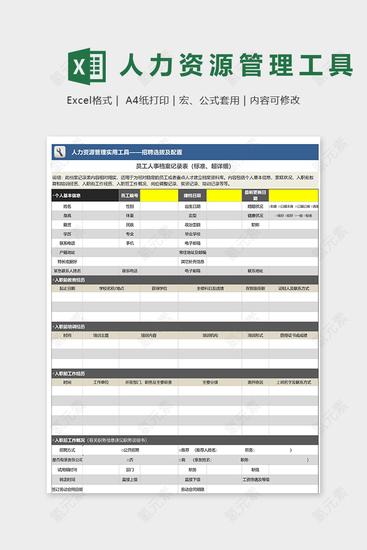367x550 pixels.
Task: Click the wrench tool icon in blue banner
Action: [x=60, y=152]
